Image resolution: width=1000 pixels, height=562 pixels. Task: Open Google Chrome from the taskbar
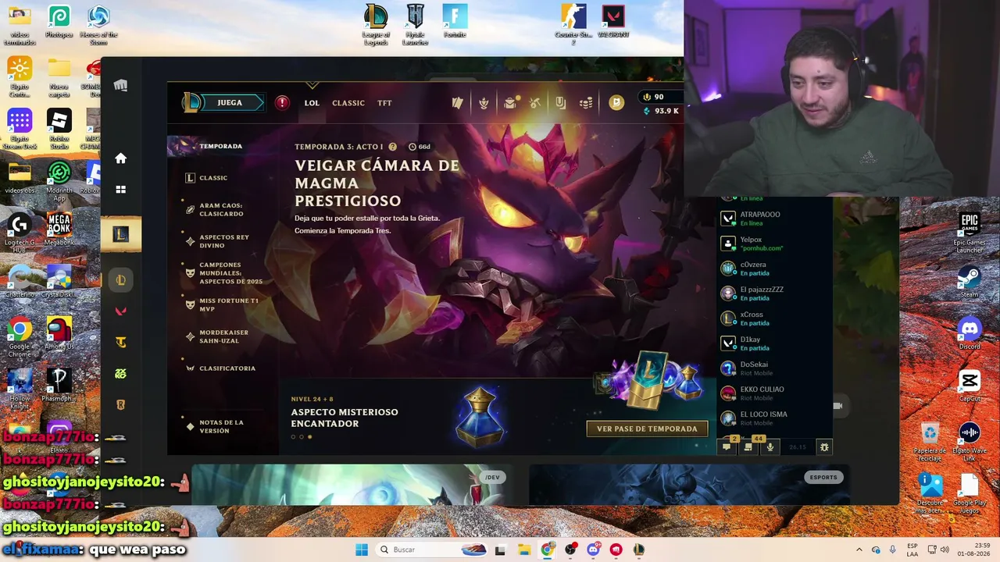point(547,550)
